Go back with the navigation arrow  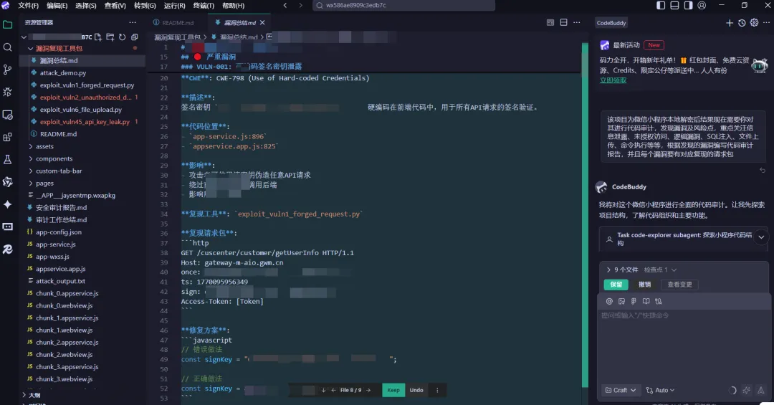click(285, 6)
